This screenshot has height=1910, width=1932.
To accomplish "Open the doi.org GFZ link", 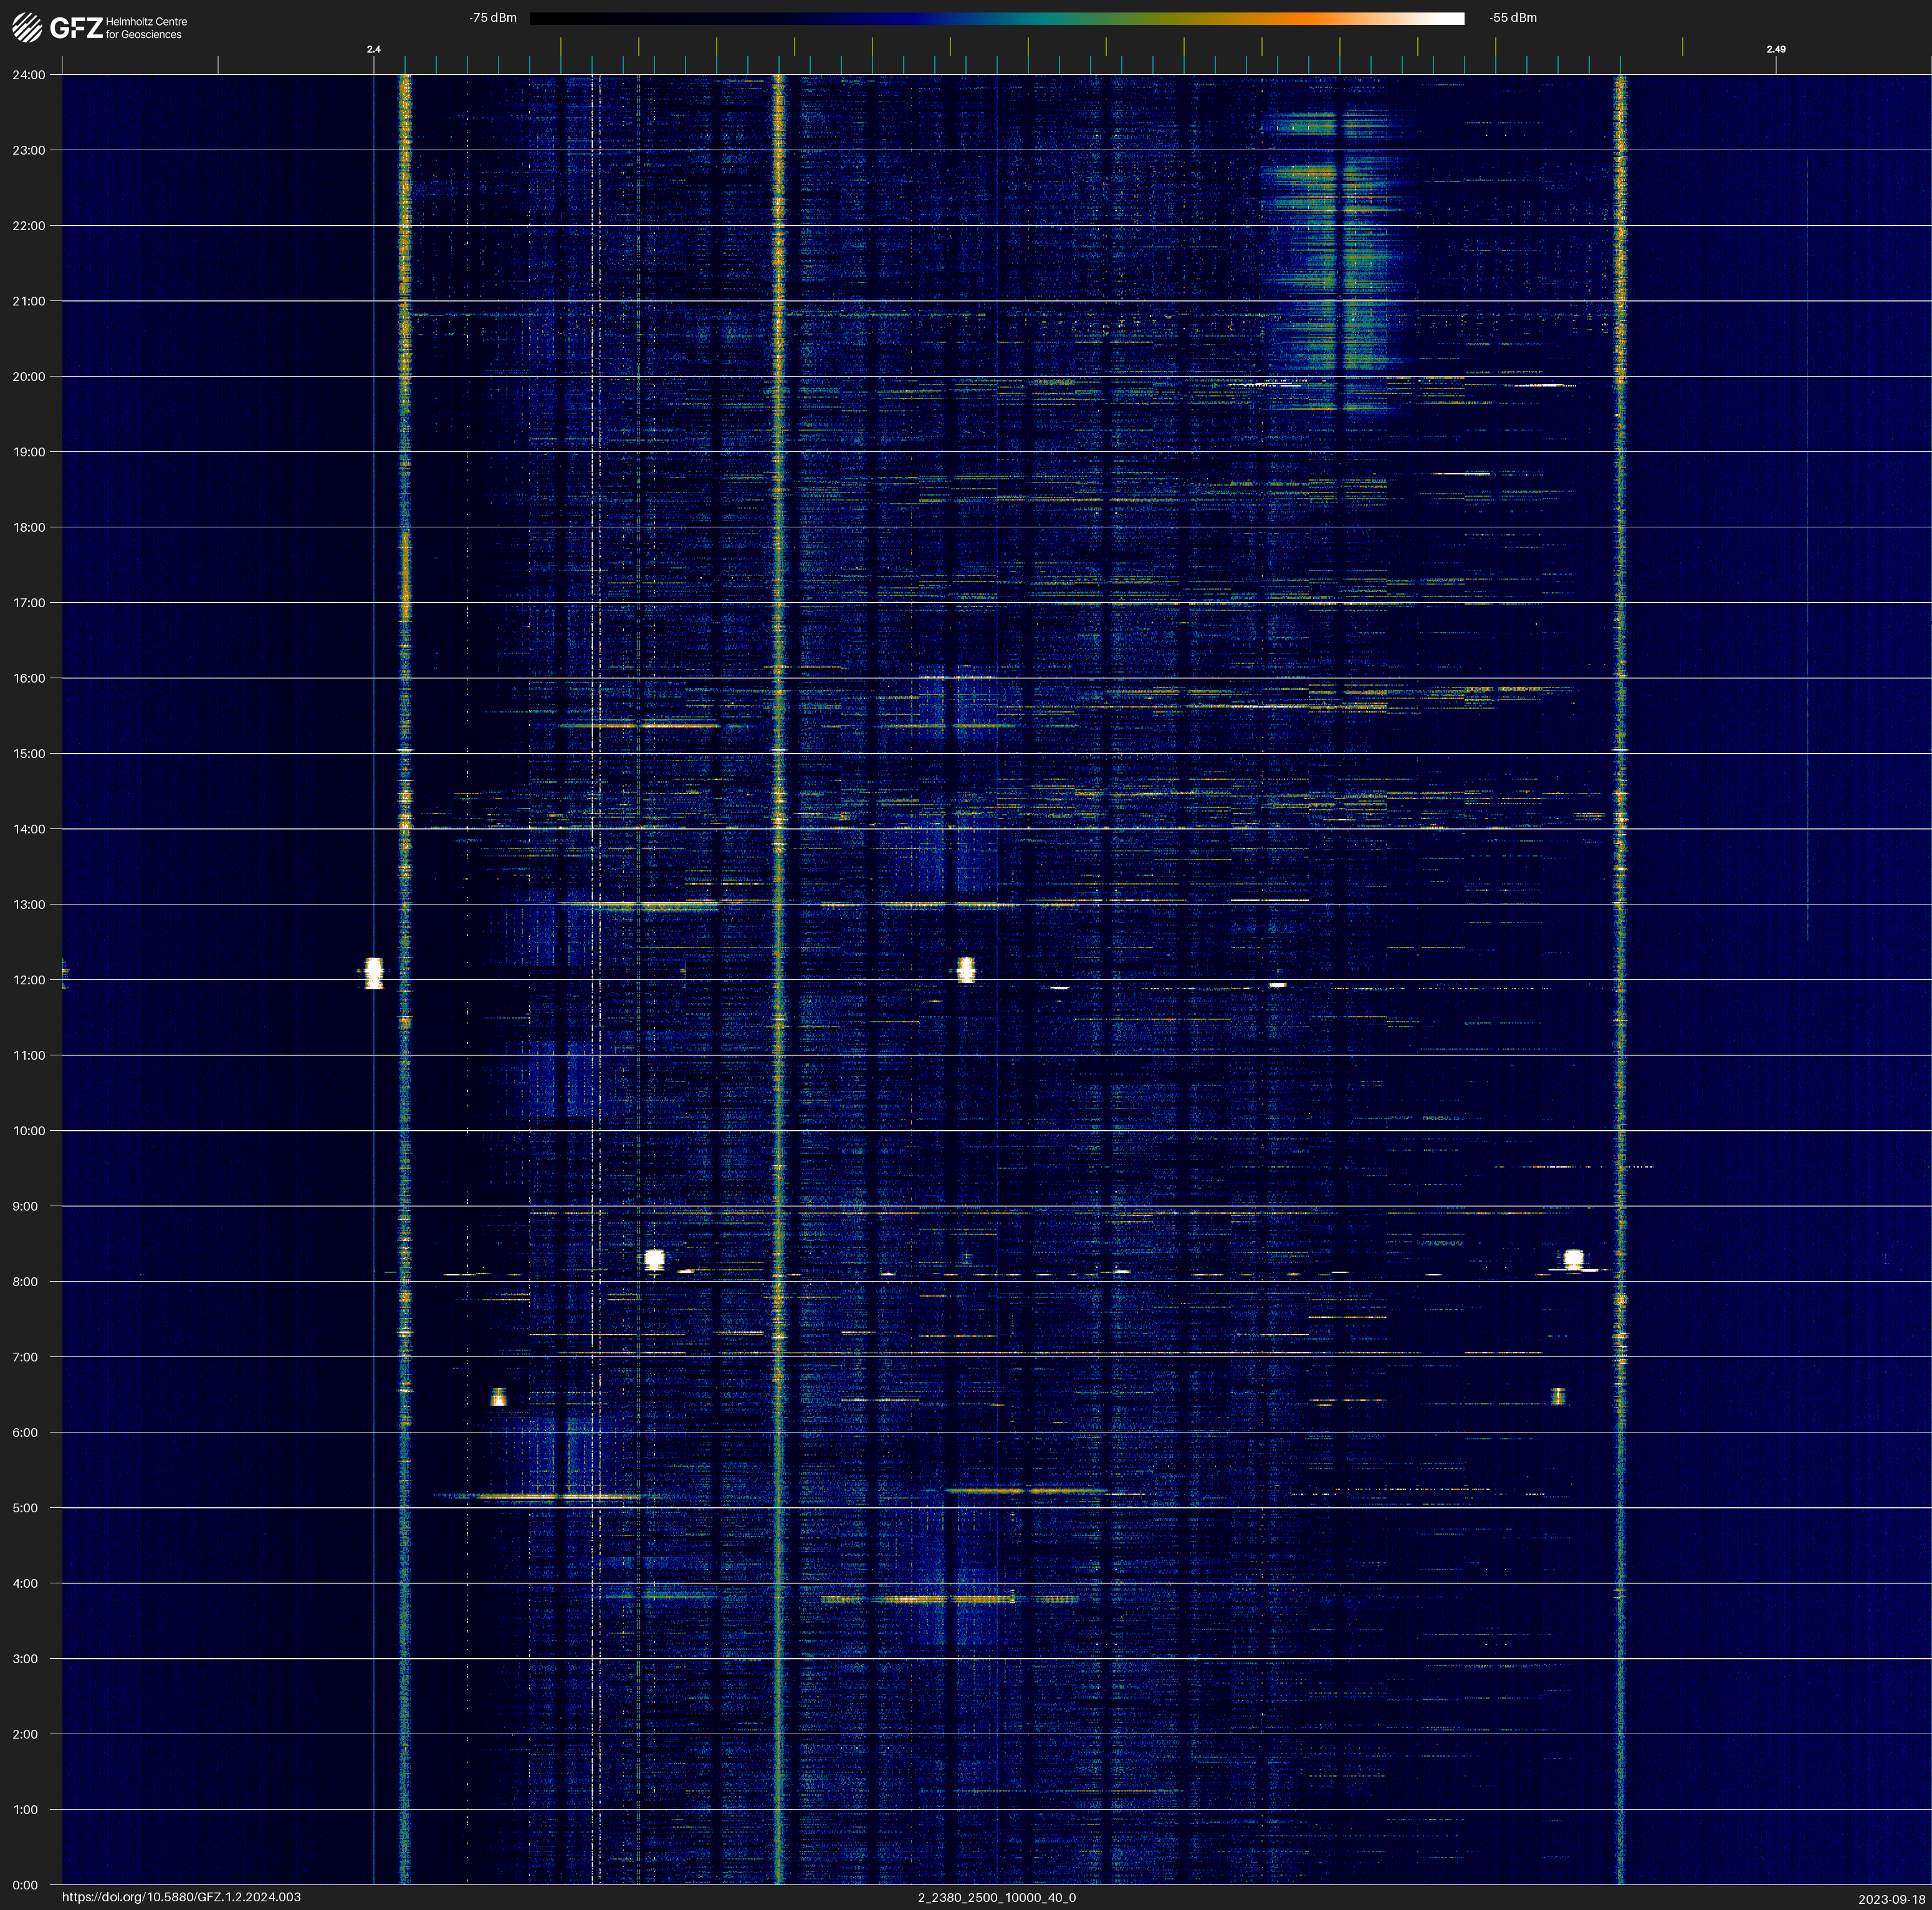I will tap(181, 1897).
